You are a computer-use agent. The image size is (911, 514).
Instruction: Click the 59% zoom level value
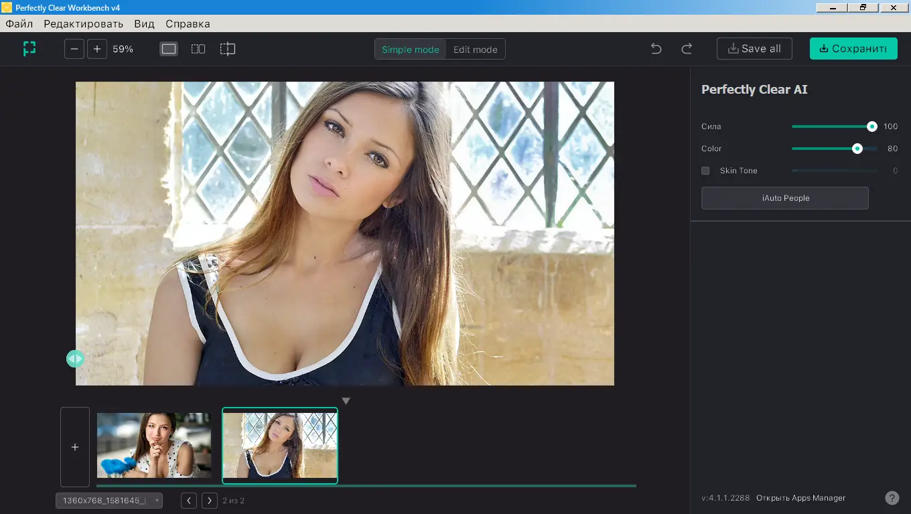pos(123,49)
